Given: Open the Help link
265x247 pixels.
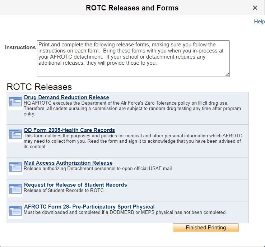Looking at the screenshot, I should pyautogui.click(x=259, y=22).
